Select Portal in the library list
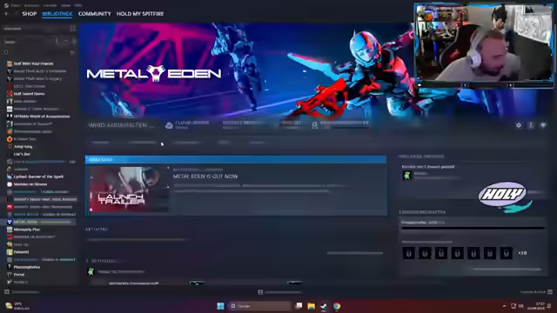Screen dimensions: 557x313 19,275
